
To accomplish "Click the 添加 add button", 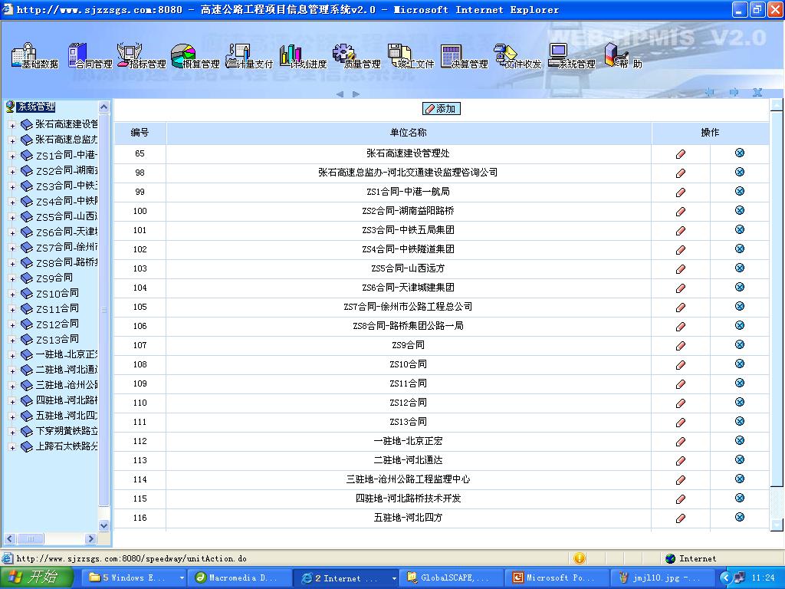I will [x=441, y=109].
